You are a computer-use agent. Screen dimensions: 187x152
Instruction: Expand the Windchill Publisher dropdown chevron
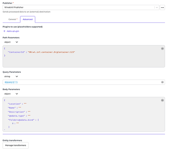(x=156, y=7)
